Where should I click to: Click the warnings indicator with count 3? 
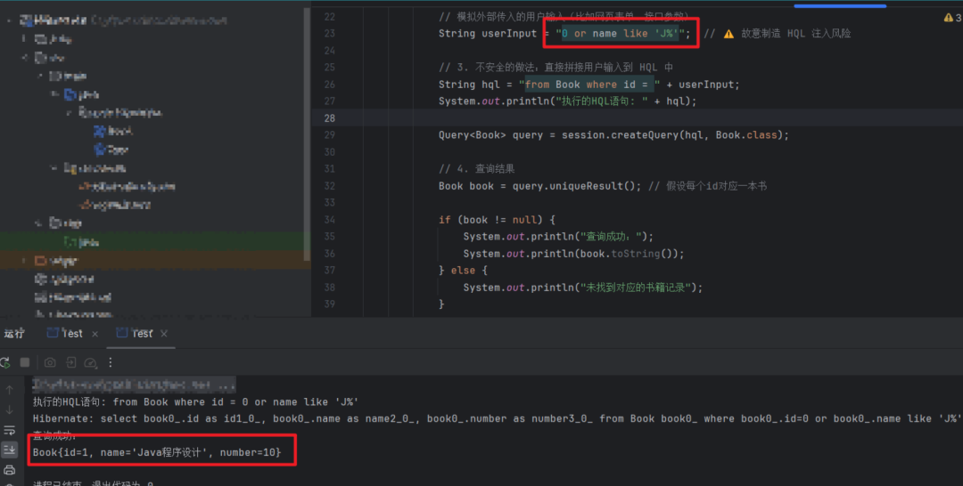pos(953,18)
